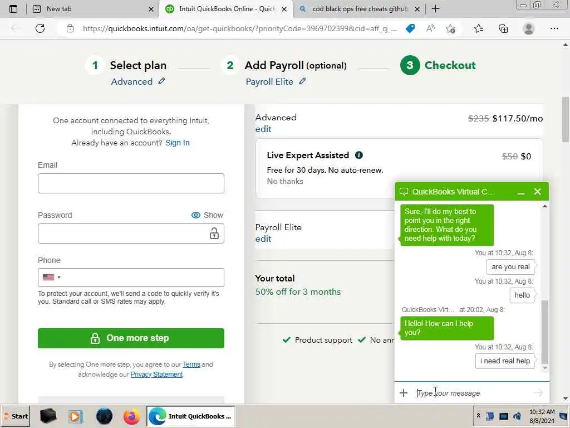Open the browser Favorites star-list icon
This screenshot has height=428, width=570.
click(478, 28)
